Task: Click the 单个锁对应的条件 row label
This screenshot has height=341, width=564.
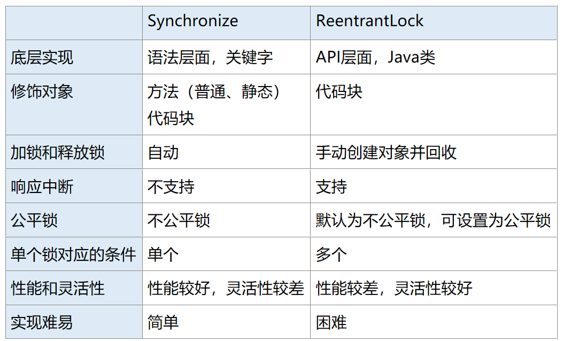Action: 73,254
